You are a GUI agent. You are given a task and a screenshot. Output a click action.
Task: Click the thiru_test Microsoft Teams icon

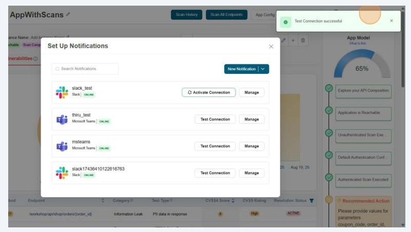coord(62,119)
